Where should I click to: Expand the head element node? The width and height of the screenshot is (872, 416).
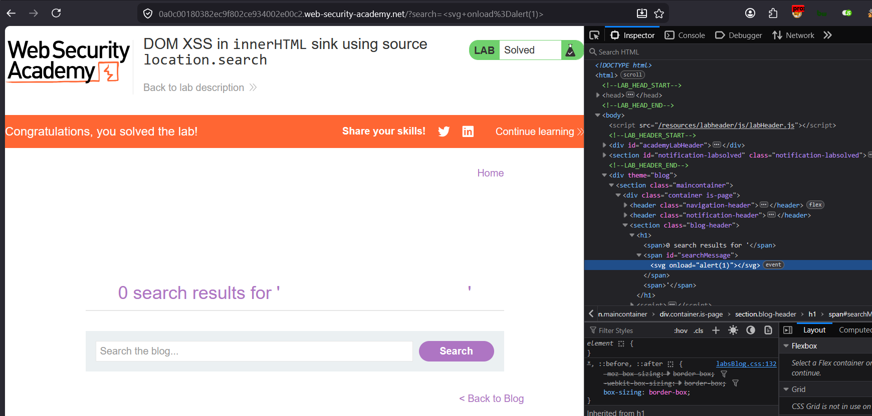pos(598,95)
